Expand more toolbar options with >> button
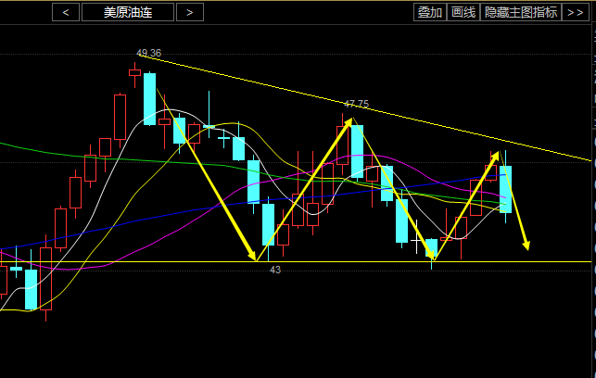Image resolution: width=596 pixels, height=378 pixels. click(x=575, y=12)
